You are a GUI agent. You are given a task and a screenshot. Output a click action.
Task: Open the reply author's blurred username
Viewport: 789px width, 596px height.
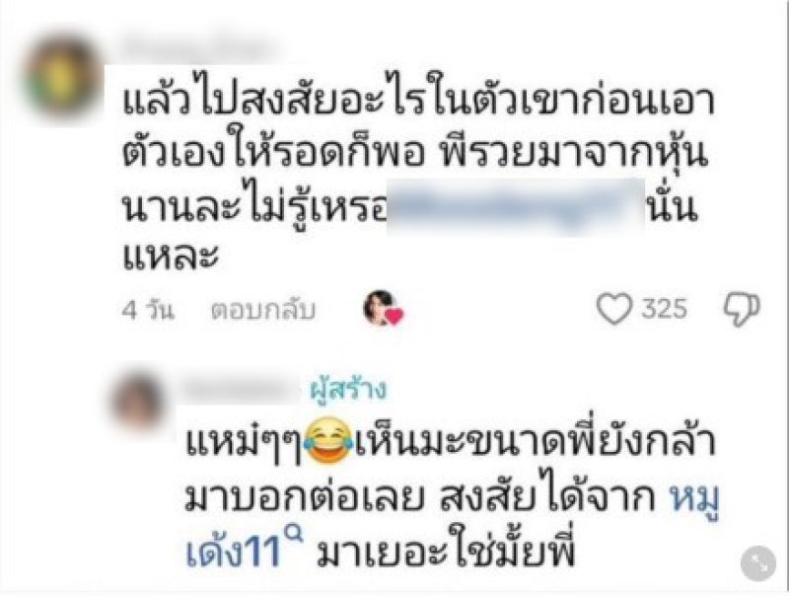(238, 390)
